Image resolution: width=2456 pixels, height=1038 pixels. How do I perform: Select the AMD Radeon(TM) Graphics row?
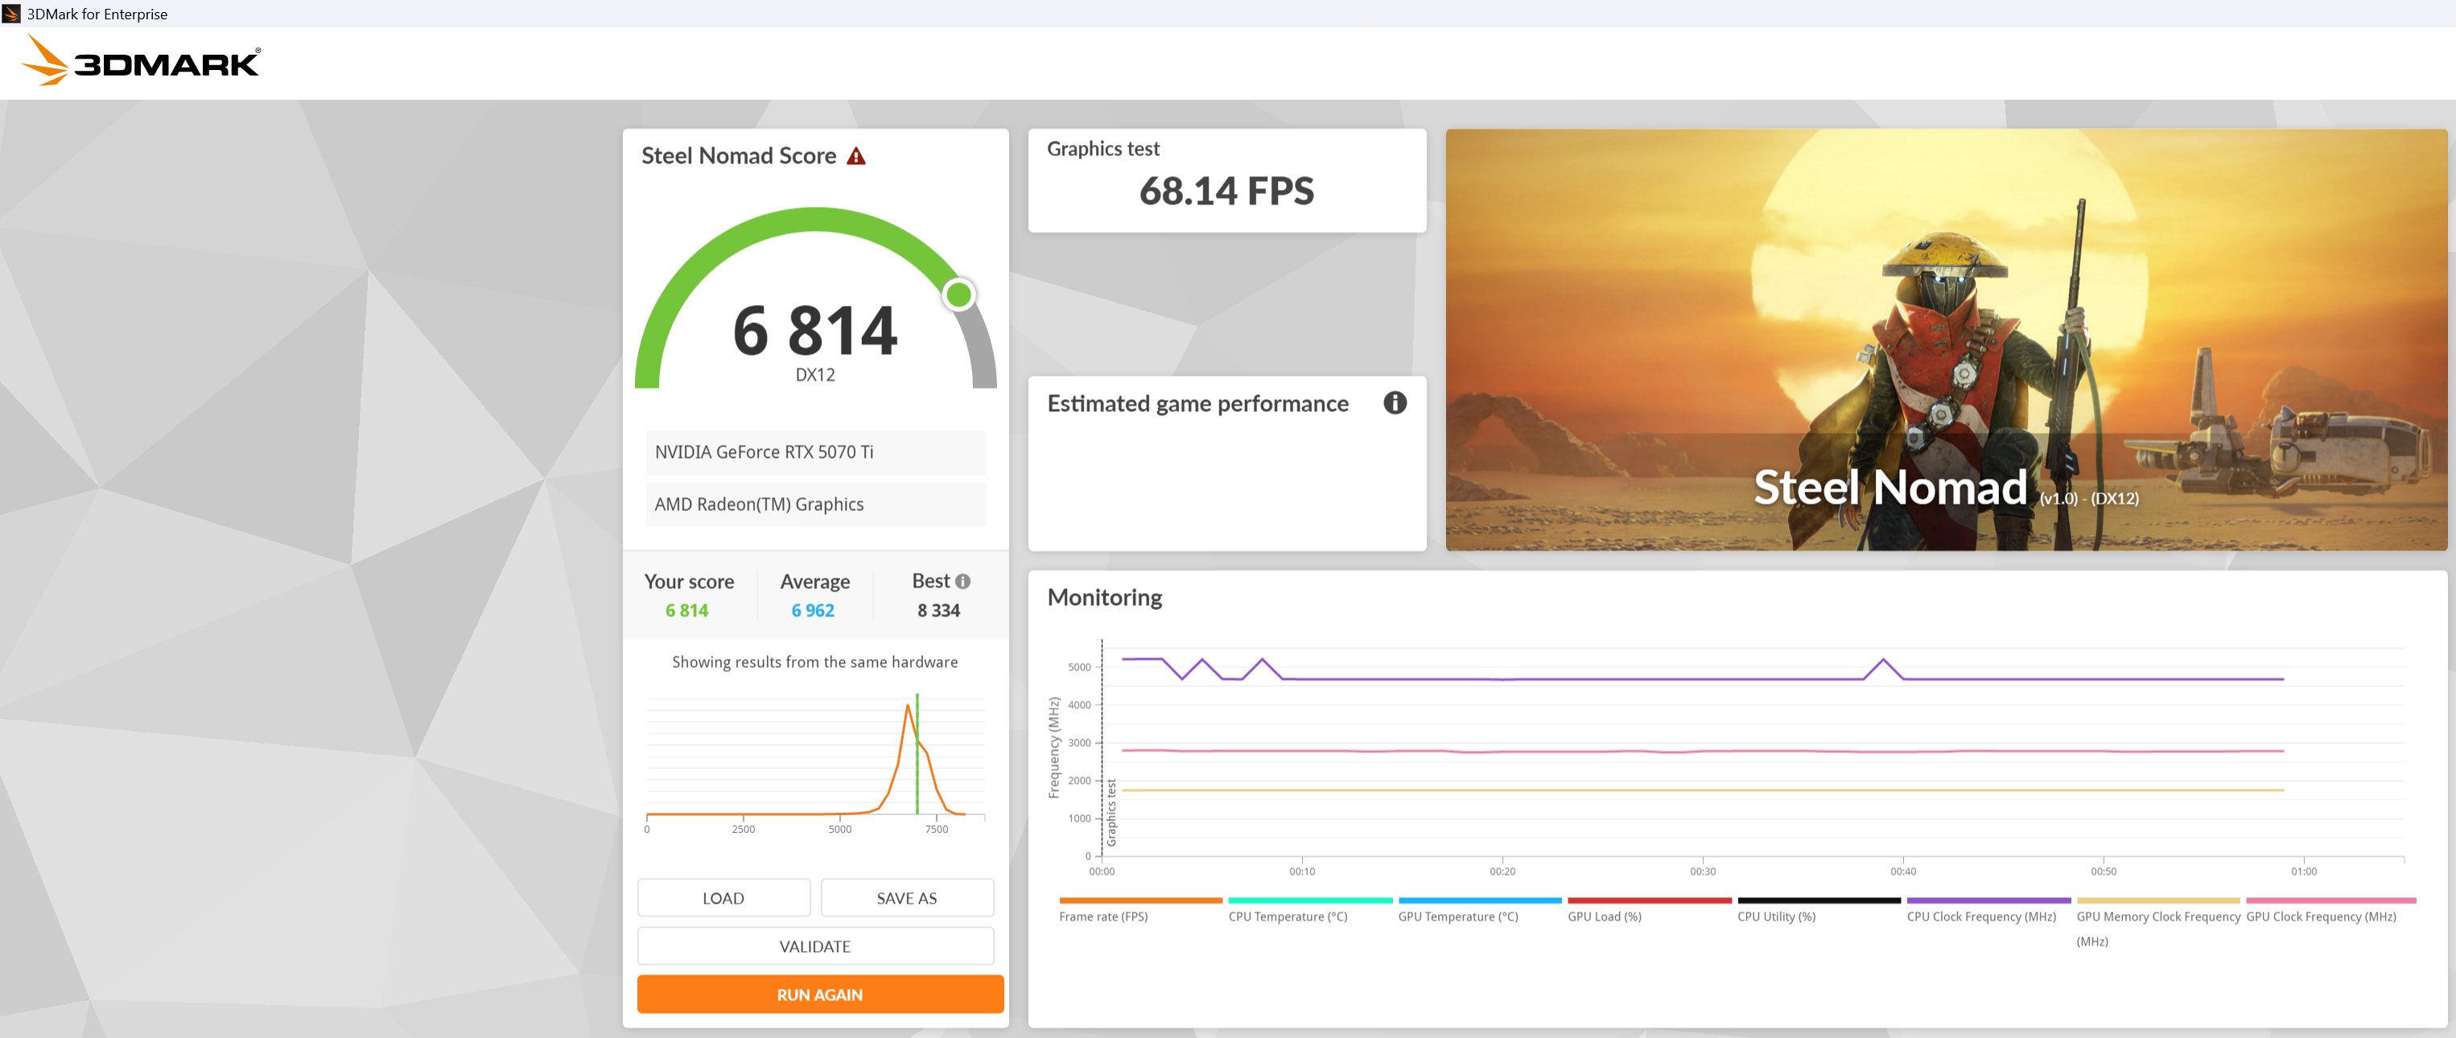pos(815,505)
